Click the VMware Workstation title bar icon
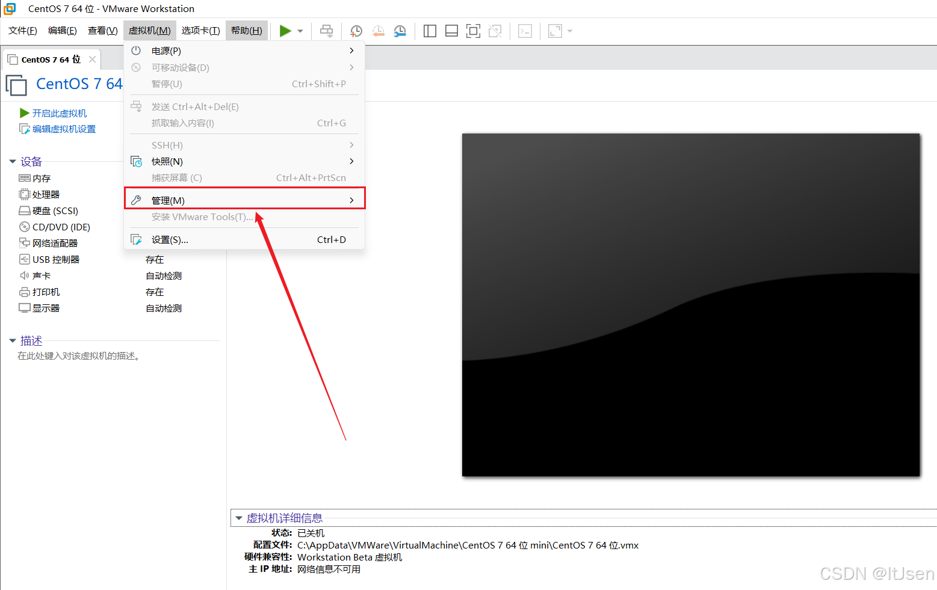This screenshot has height=590, width=937. pyautogui.click(x=10, y=8)
